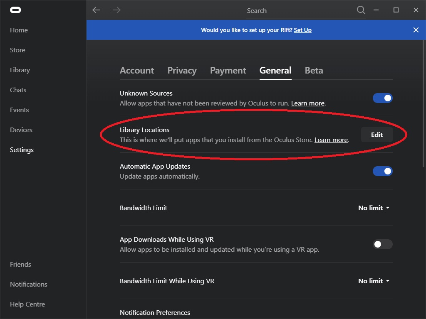Click the Notification Preferences heading
The width and height of the screenshot is (426, 319).
click(x=155, y=312)
